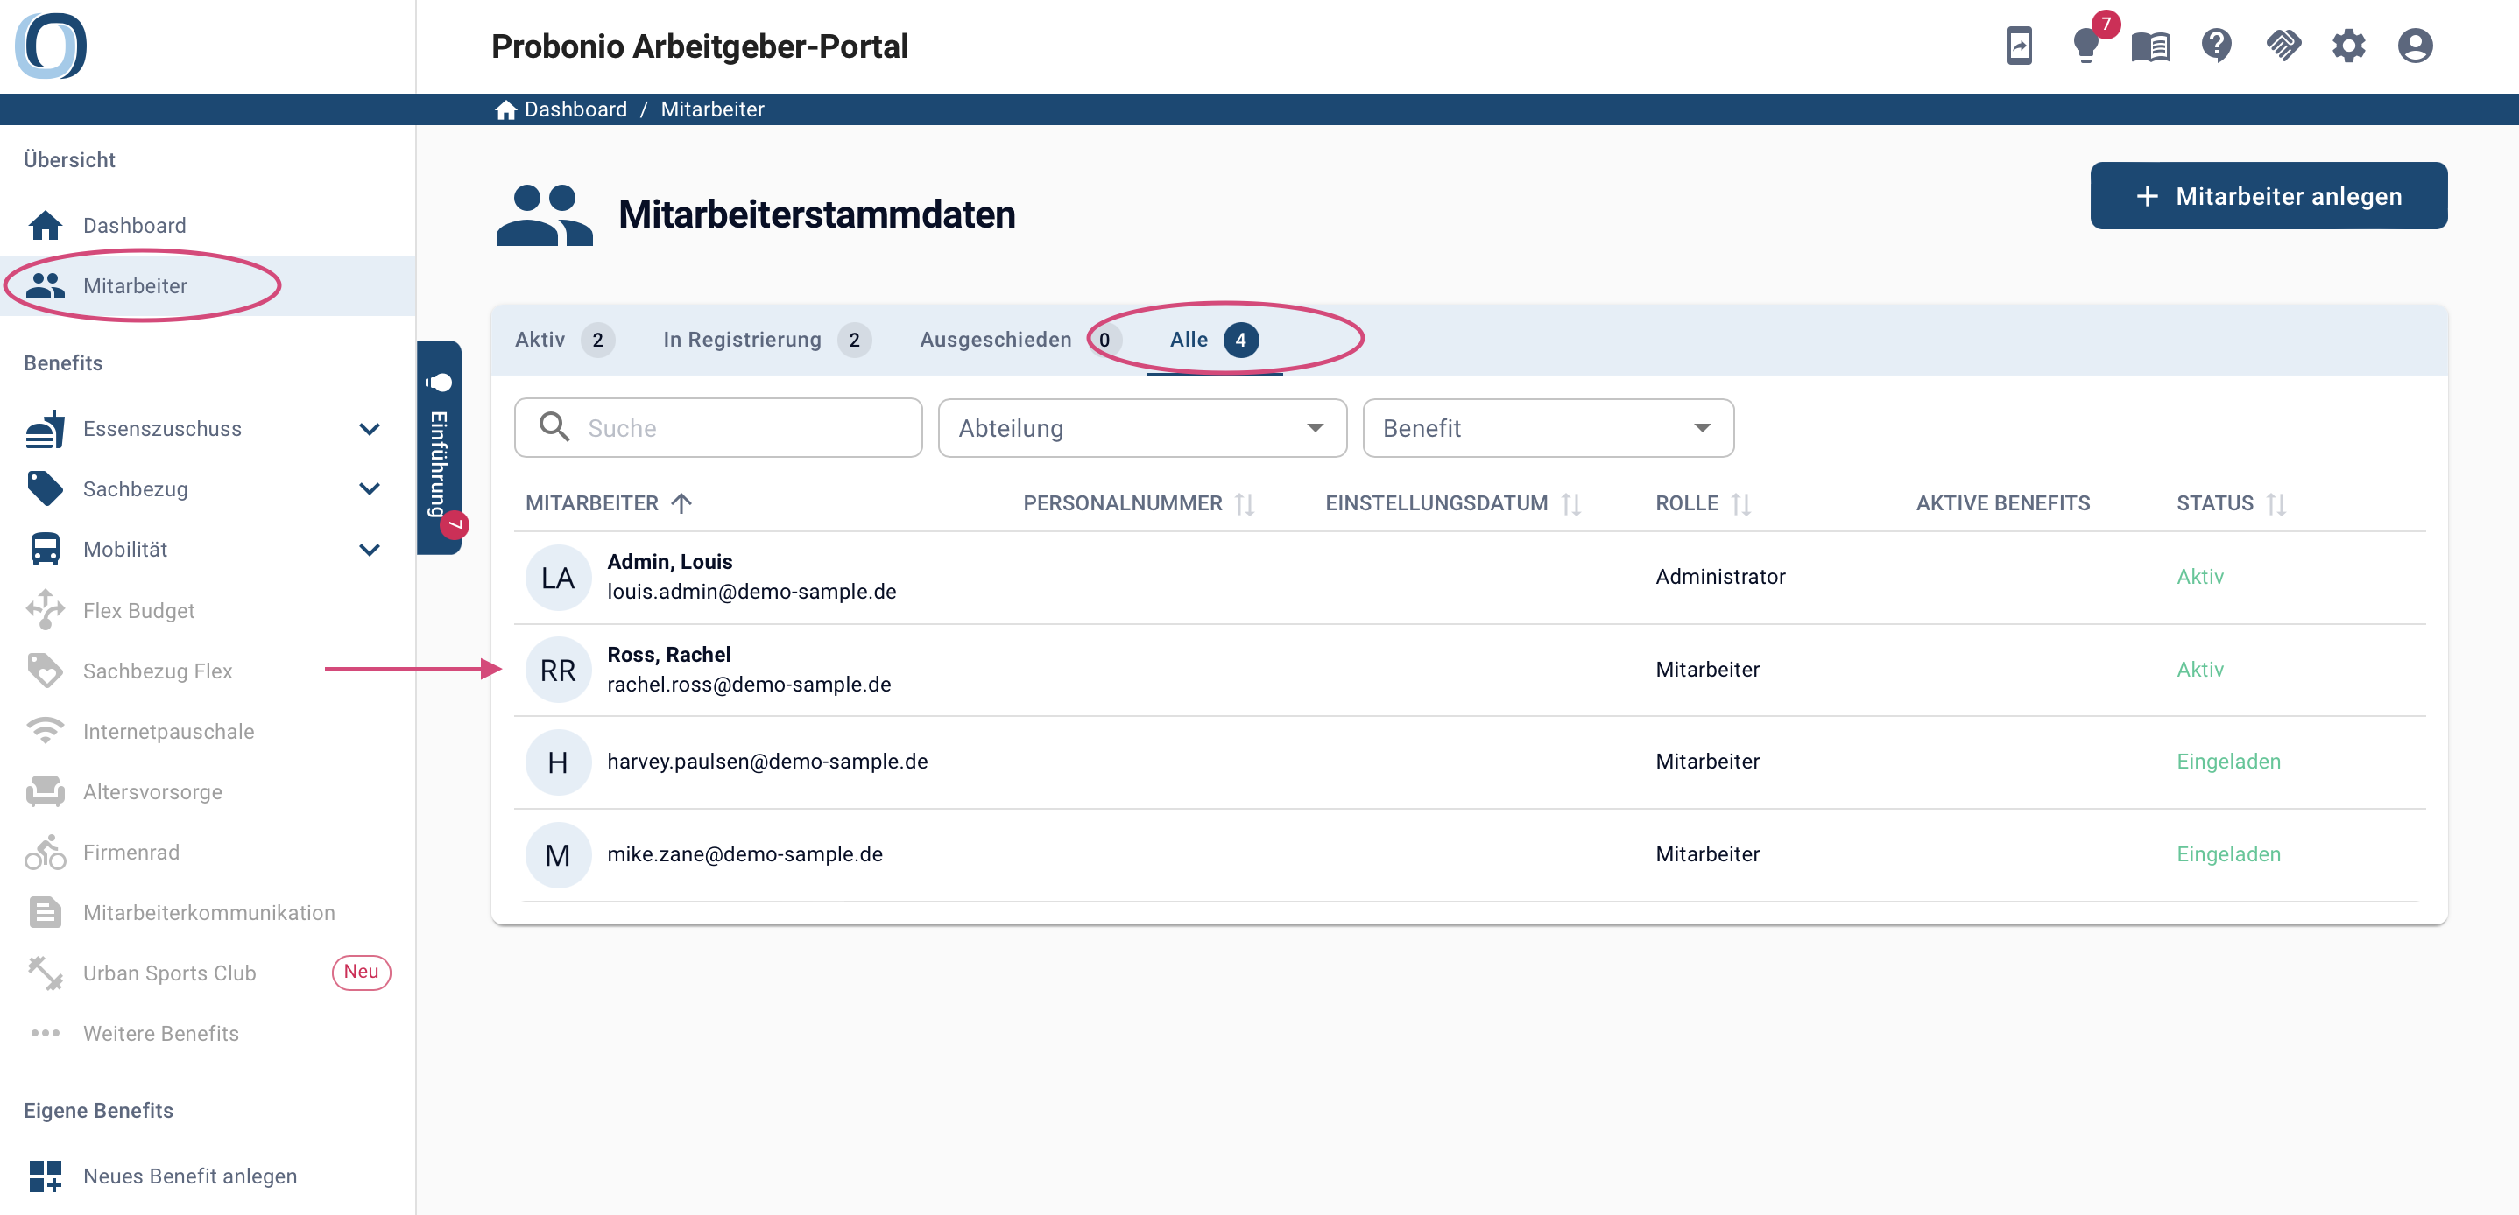This screenshot has width=2519, height=1215.
Task: Click the Mitarbeiter breadcrumb link
Action: point(712,109)
